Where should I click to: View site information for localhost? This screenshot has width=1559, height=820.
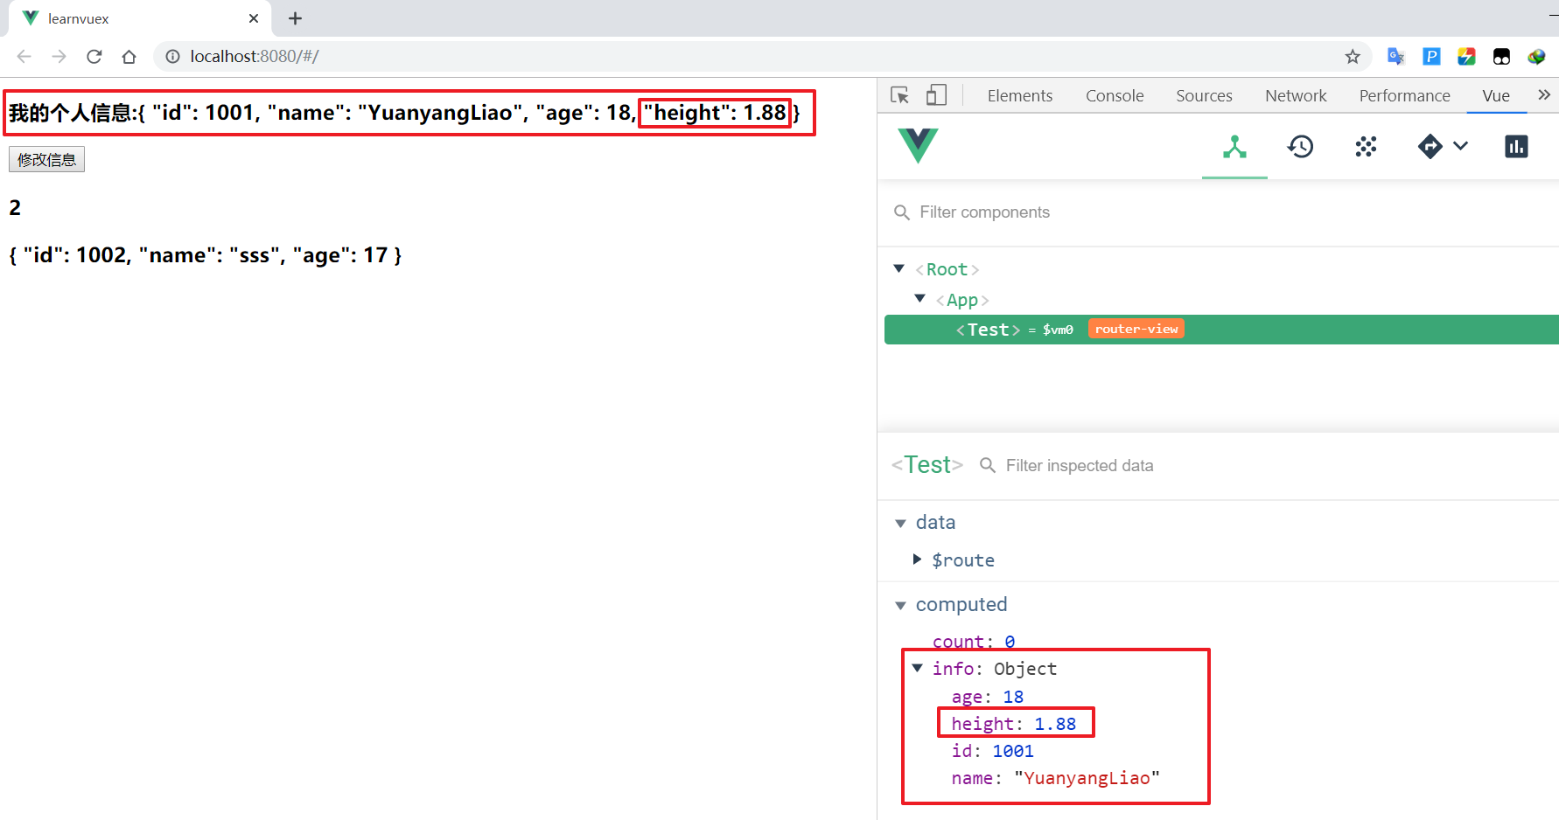(172, 57)
